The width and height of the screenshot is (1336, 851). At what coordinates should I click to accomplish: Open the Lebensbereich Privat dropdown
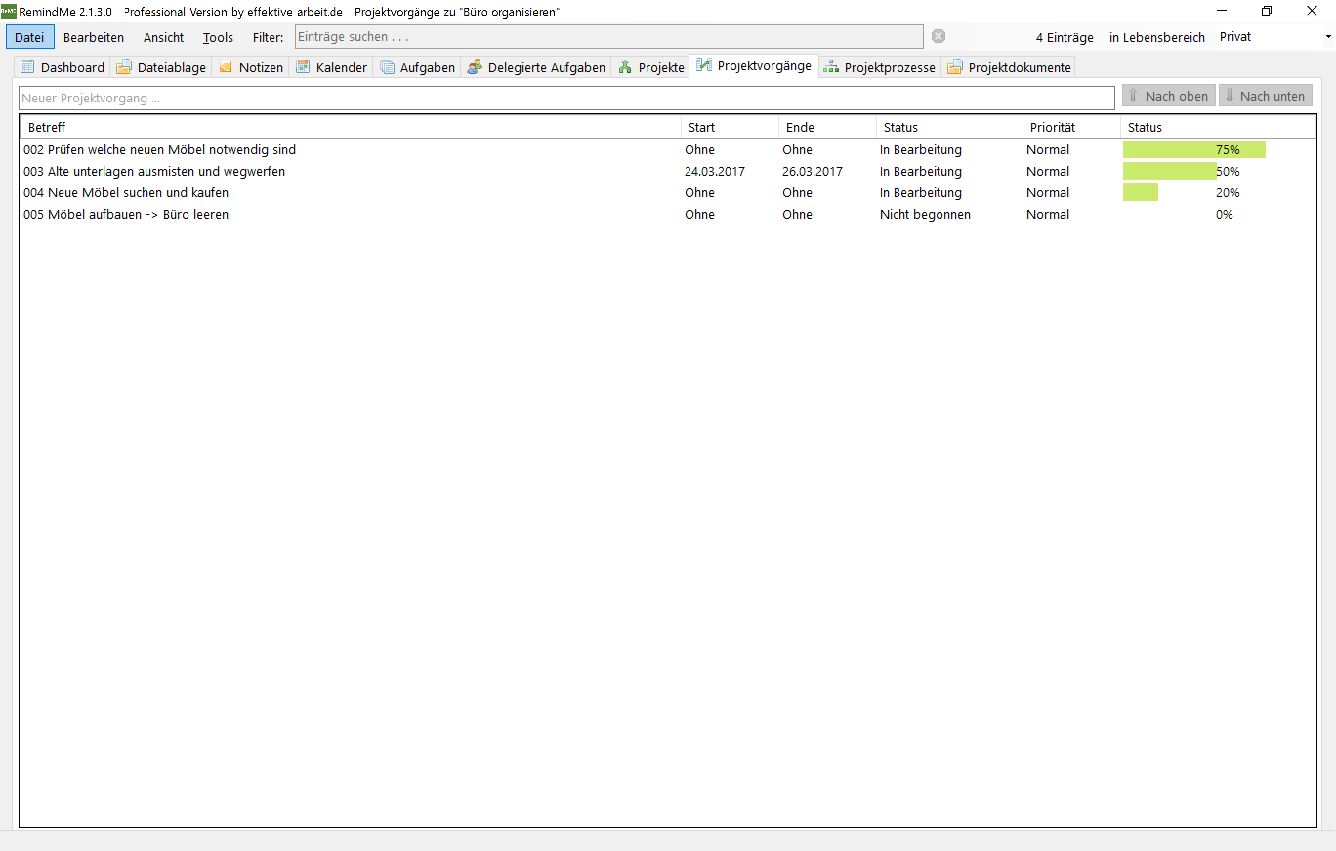coord(1328,37)
